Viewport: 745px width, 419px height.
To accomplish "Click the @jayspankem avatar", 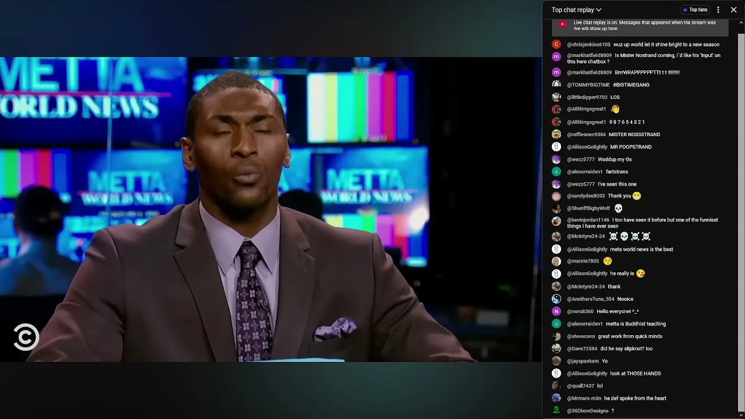I will pos(556,361).
